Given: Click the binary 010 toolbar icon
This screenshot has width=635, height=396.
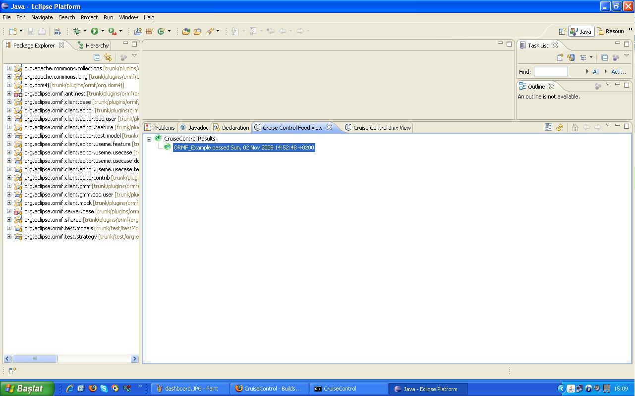Looking at the screenshot, I should [58, 31].
